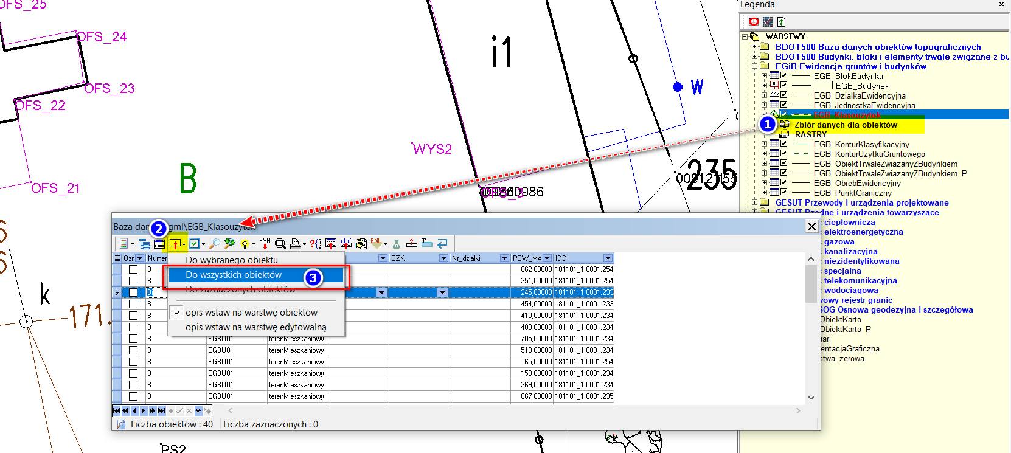Viewport: 1011px width, 453px height.
Task: Click the layer check icon in Legenda toolbar
Action: click(768, 21)
